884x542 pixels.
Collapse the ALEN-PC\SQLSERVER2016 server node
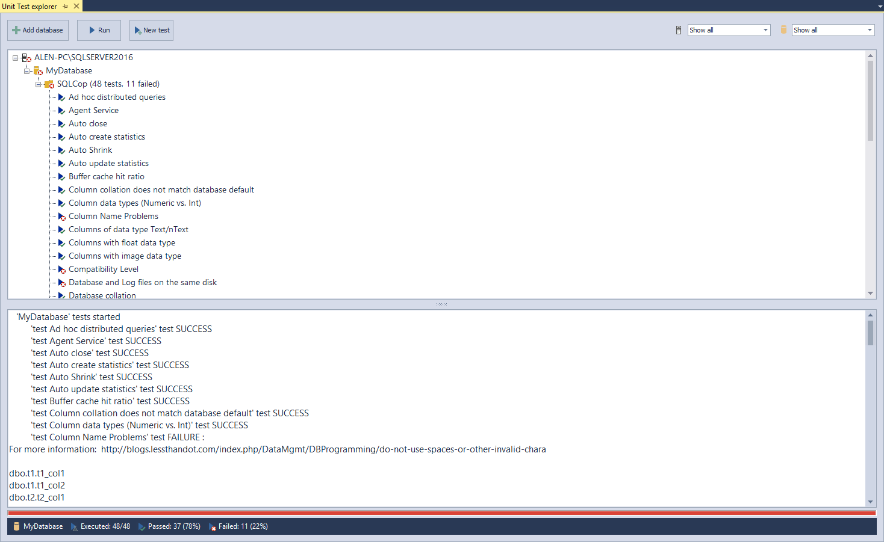point(16,58)
